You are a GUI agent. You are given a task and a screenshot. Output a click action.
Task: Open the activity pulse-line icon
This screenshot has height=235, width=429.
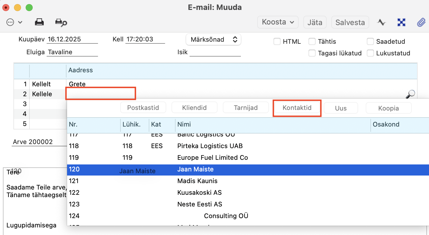point(381,22)
